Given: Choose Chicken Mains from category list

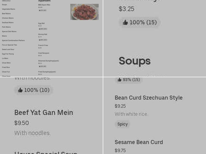Looking at the screenshot, I should [8, 18].
